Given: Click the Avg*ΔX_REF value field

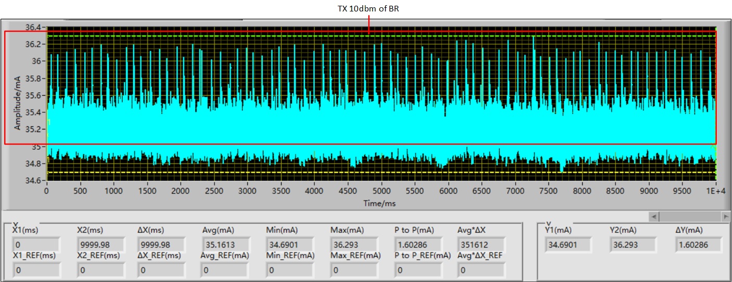Looking at the screenshot, I should point(481,270).
